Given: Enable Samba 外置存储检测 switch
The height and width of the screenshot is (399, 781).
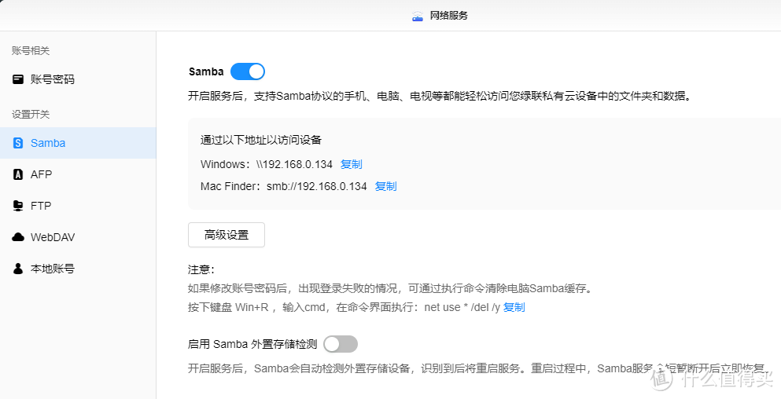Looking at the screenshot, I should [341, 344].
